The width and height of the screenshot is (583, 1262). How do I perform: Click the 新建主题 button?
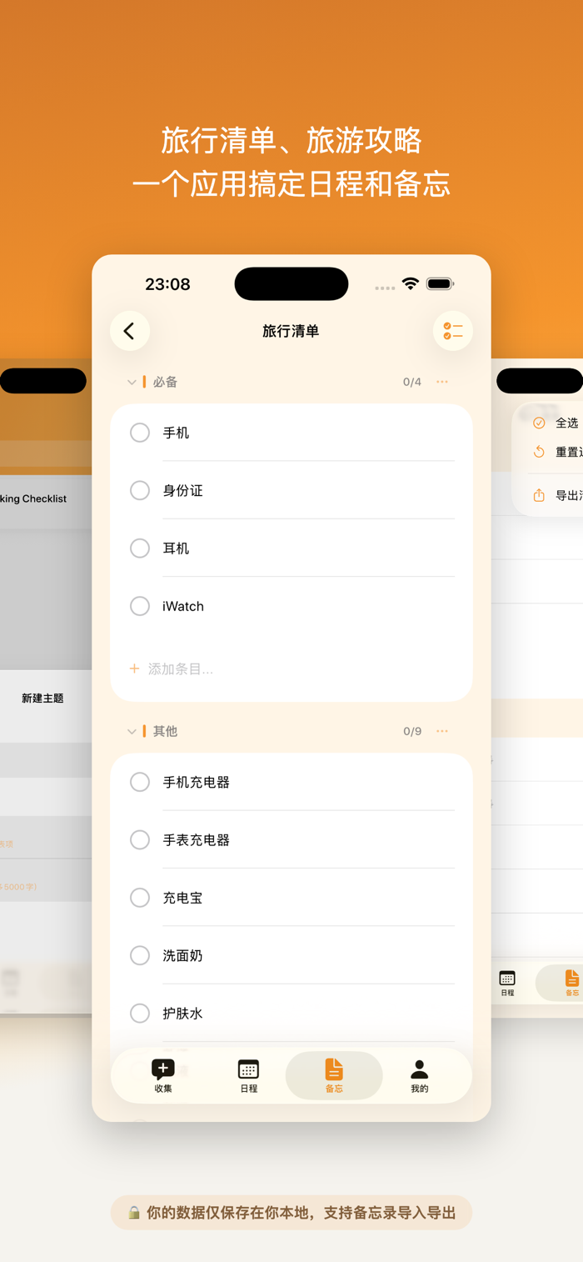click(x=42, y=699)
